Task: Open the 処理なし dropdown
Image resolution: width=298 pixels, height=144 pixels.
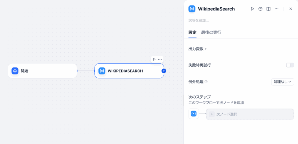Action: click(x=282, y=82)
